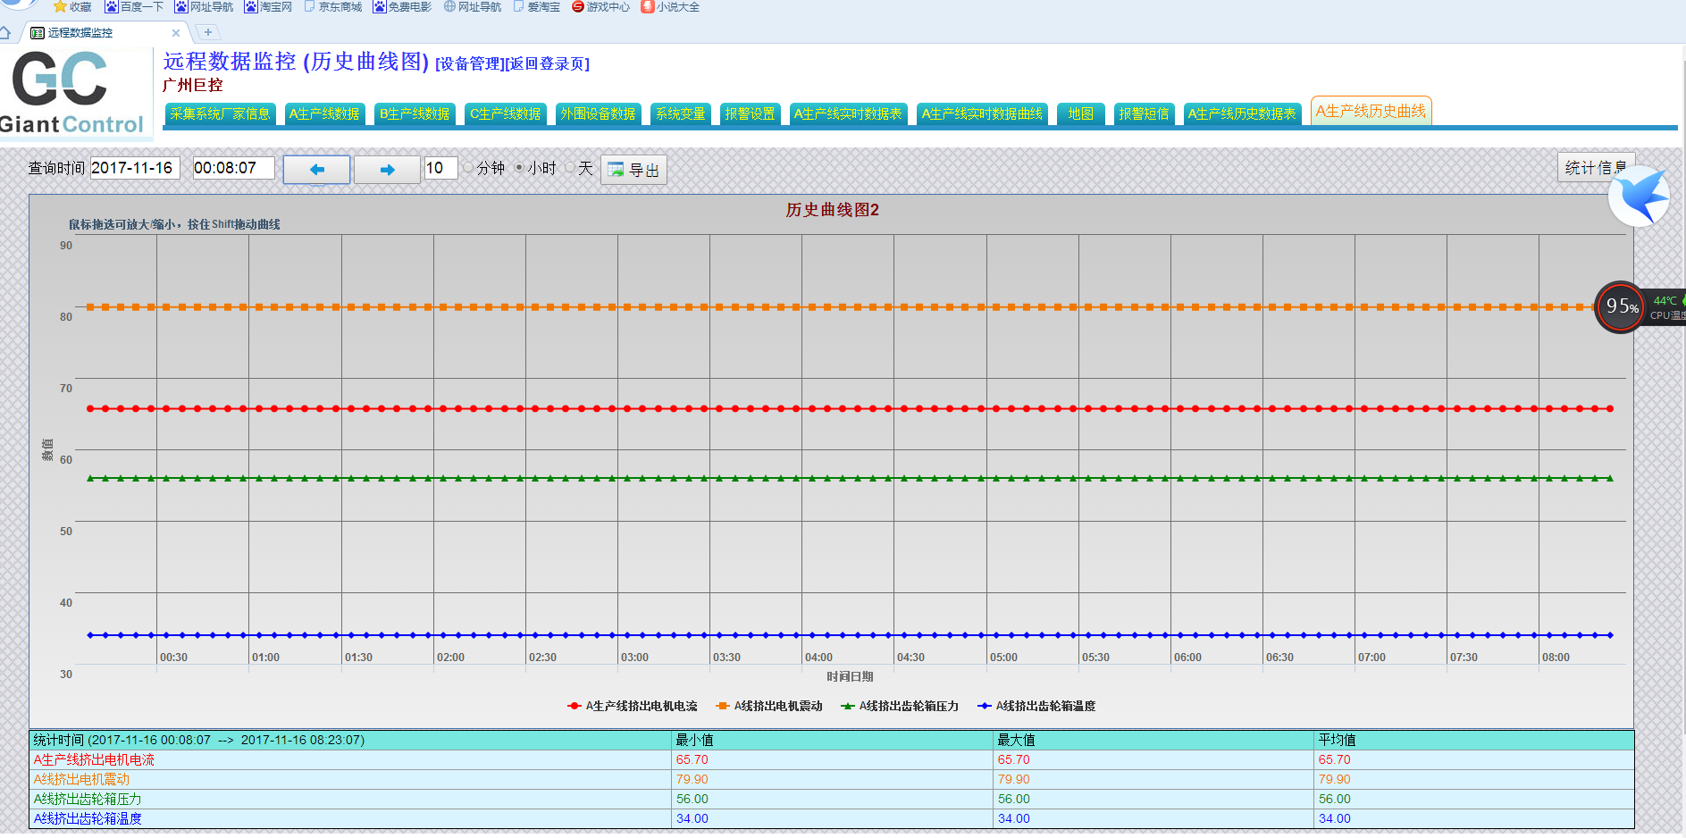This screenshot has height=838, width=1686.
Task: Click the 统计信息 button
Action: point(1595,168)
